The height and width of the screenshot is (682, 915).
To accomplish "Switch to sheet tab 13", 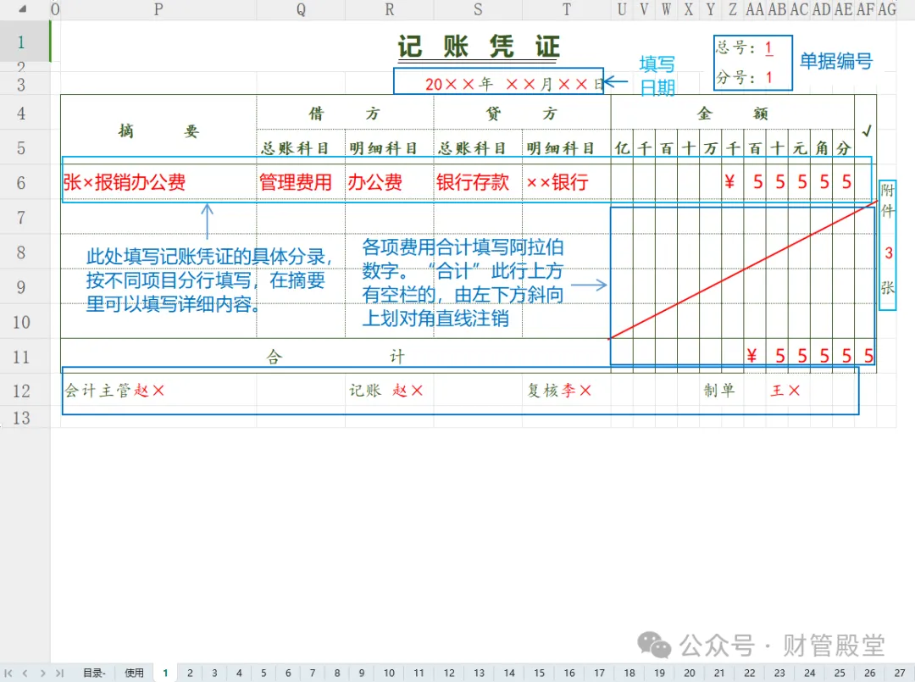I will 479,673.
